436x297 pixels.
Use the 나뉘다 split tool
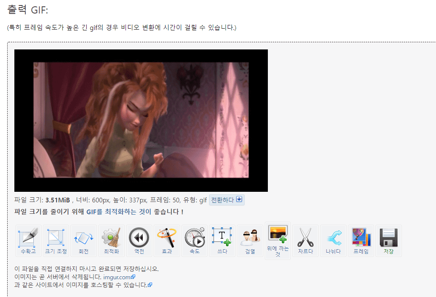click(333, 240)
